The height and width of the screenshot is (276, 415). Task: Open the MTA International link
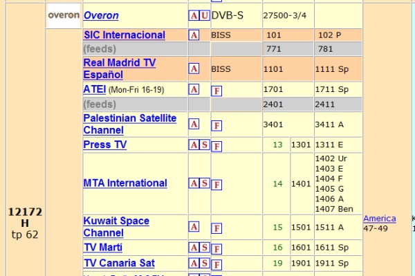(125, 183)
